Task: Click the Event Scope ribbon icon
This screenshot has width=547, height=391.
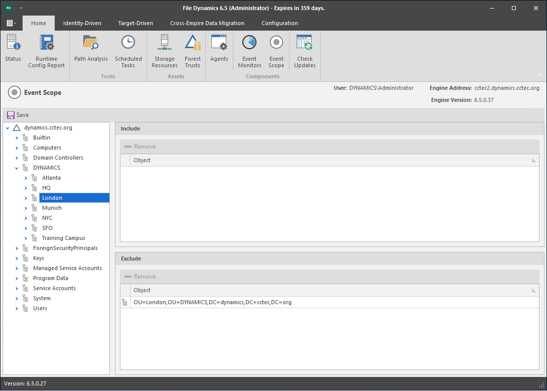Action: pos(276,49)
